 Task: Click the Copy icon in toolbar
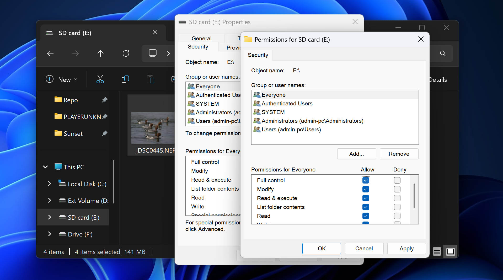[125, 79]
